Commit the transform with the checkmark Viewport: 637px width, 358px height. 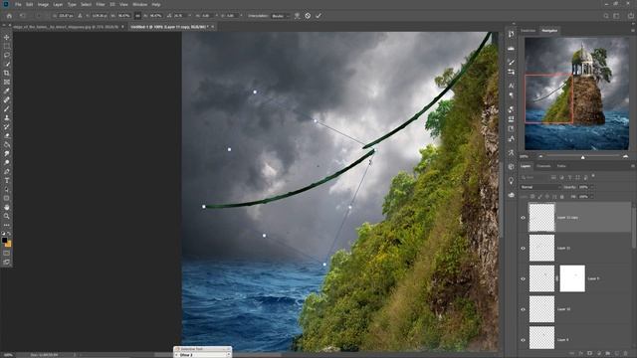tap(318, 16)
